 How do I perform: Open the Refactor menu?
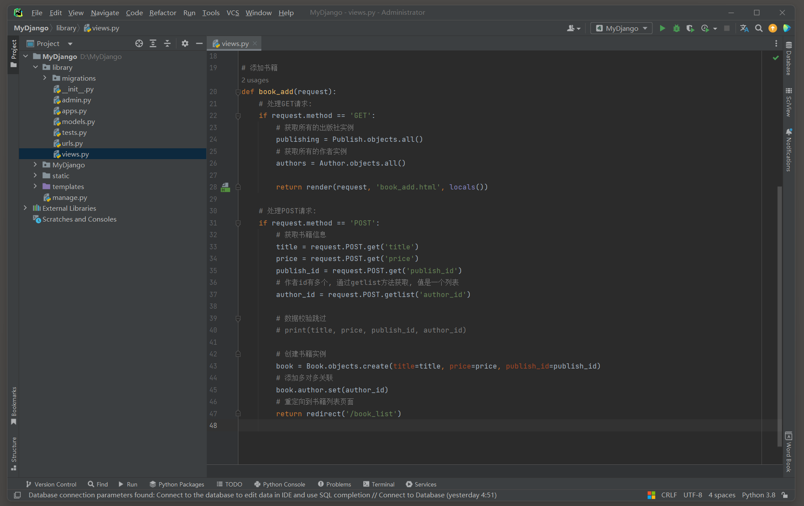click(x=163, y=13)
